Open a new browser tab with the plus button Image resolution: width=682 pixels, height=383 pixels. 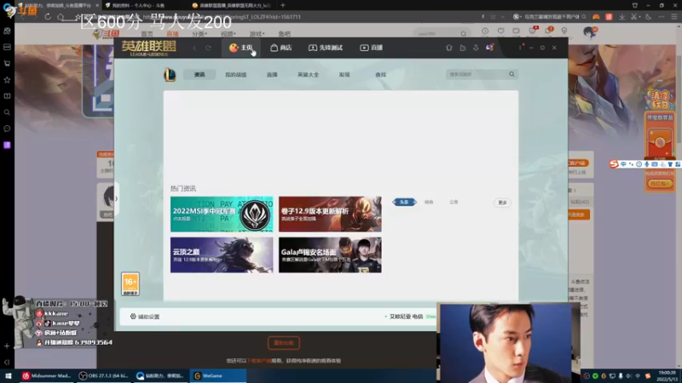point(283,5)
